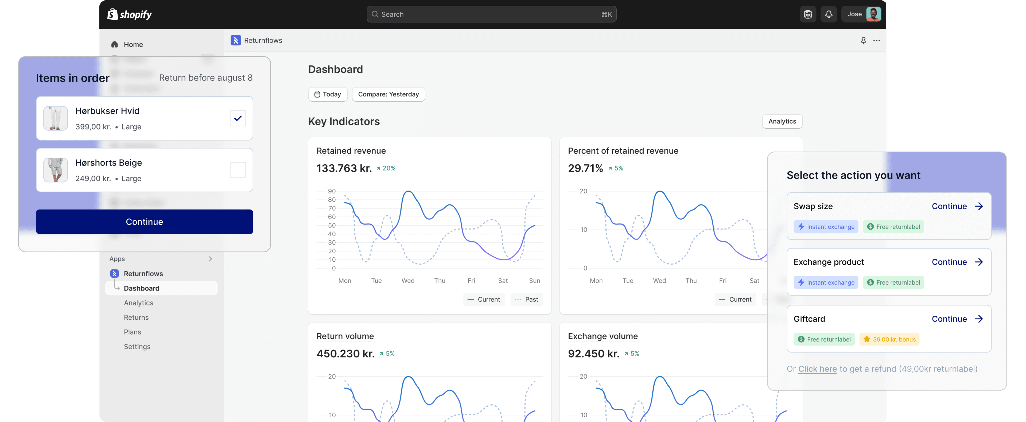The width and height of the screenshot is (1026, 422).
Task: Click 'Return before august 8' text
Action: [205, 78]
